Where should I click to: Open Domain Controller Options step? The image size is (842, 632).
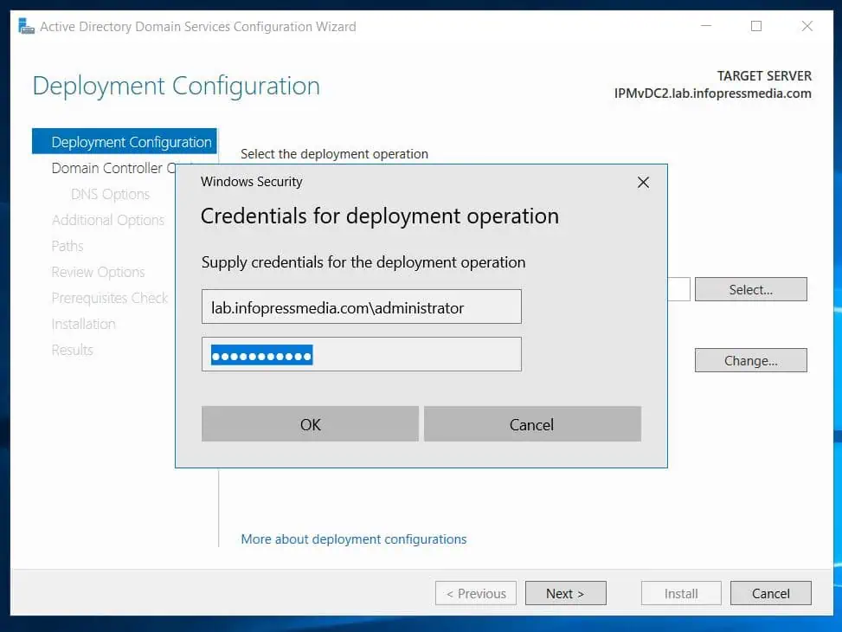tap(113, 168)
